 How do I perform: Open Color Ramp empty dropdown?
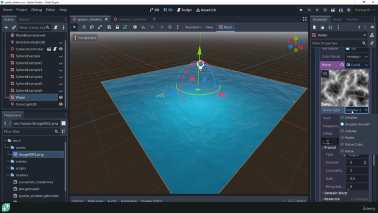coord(357,57)
